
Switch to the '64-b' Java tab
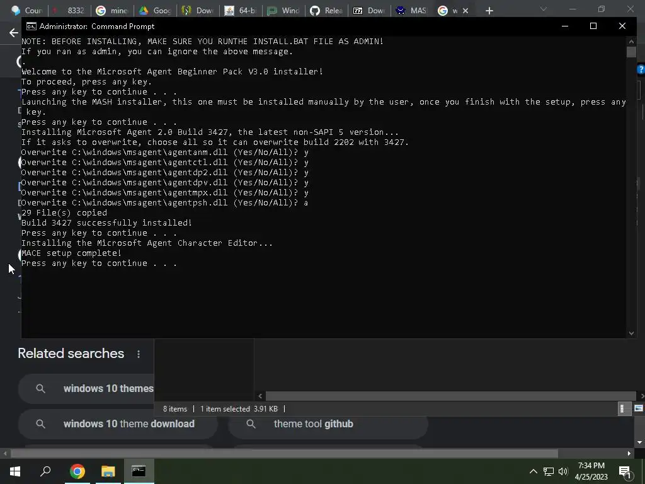tap(241, 11)
